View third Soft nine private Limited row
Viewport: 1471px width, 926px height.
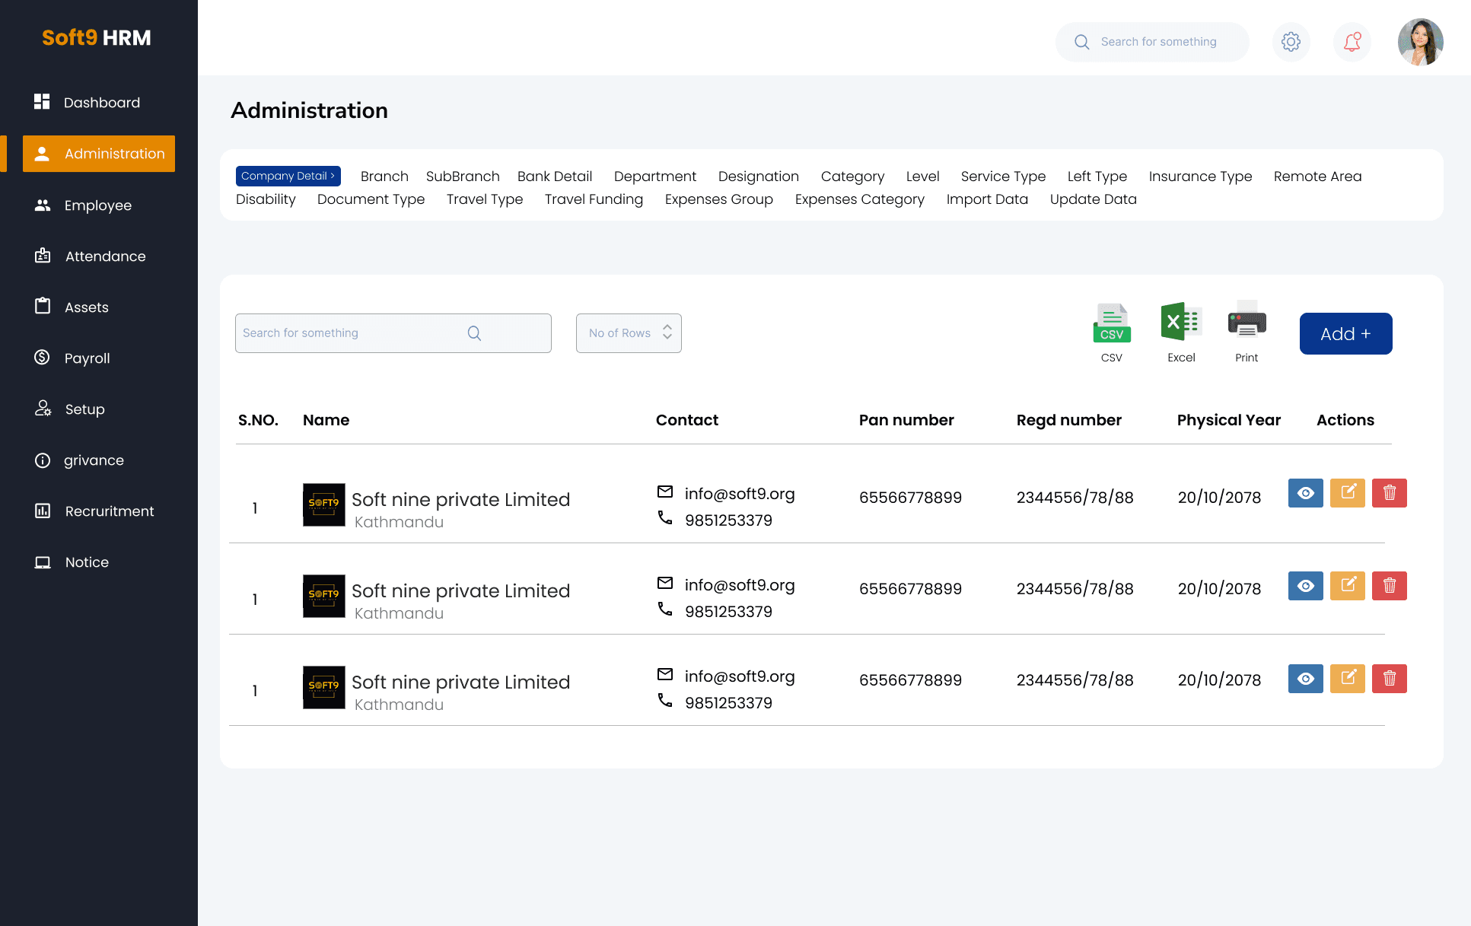pyautogui.click(x=1306, y=679)
